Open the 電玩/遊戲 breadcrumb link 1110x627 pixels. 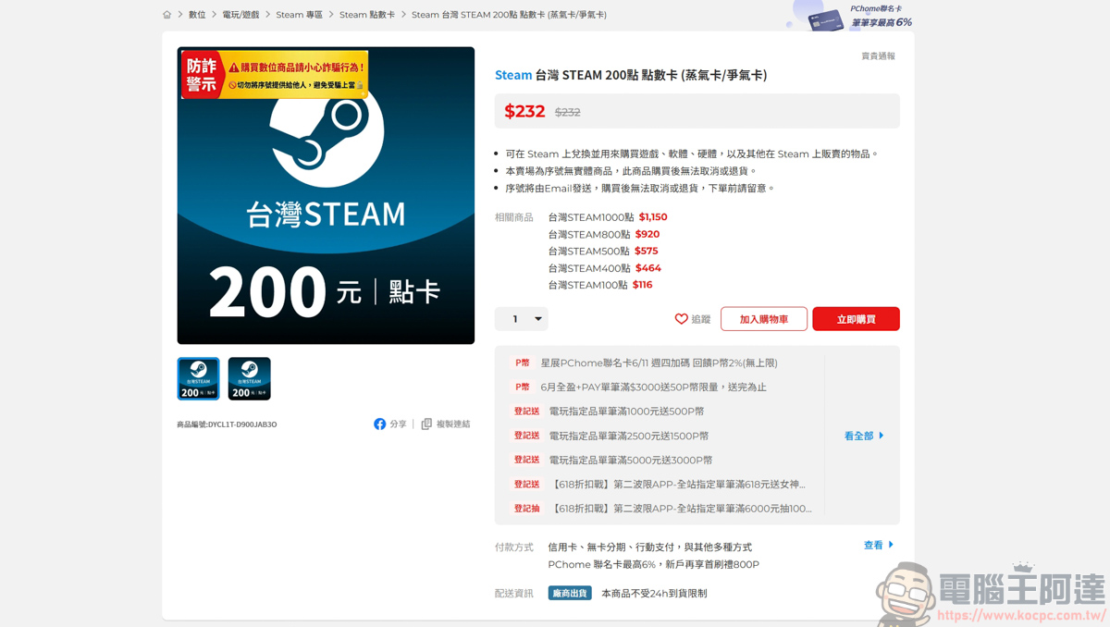240,15
